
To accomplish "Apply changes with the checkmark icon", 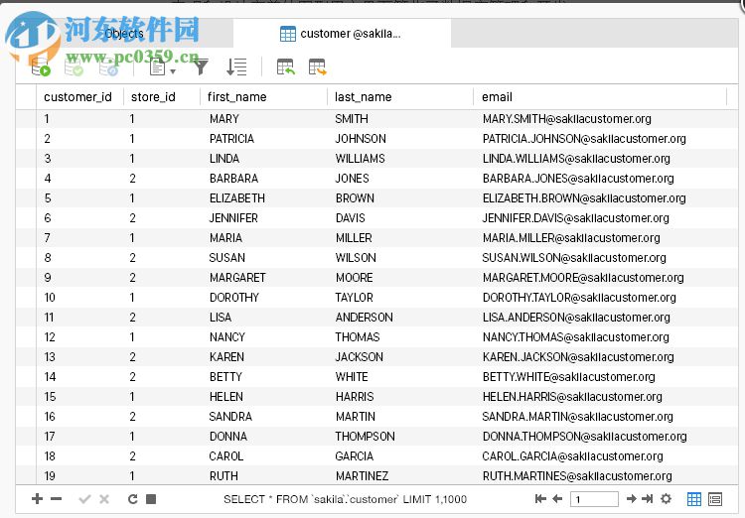I will (85, 499).
